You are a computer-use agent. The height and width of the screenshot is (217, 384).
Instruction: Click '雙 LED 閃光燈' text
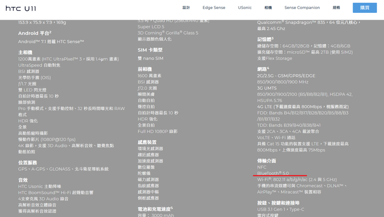tap(32, 90)
